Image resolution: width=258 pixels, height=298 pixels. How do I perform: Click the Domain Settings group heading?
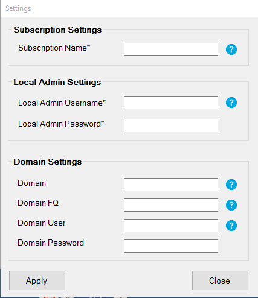click(x=48, y=162)
